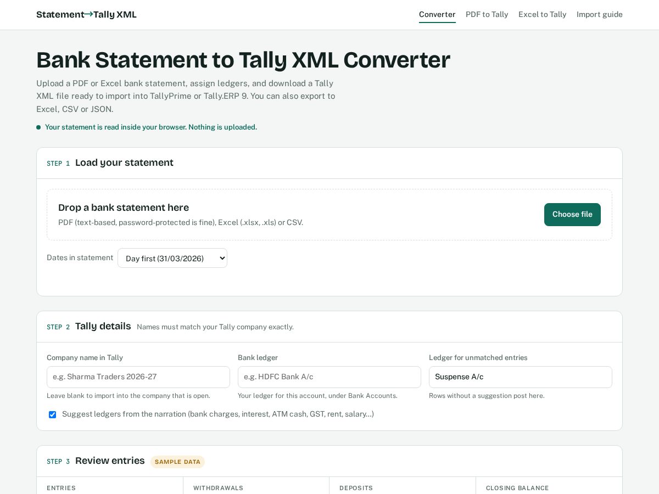Click the hint Your ledger for this account
The height and width of the screenshot is (494, 659).
tap(317, 396)
